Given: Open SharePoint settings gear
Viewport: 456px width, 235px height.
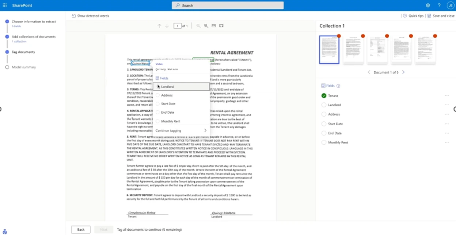Looking at the screenshot, I should tap(427, 5).
